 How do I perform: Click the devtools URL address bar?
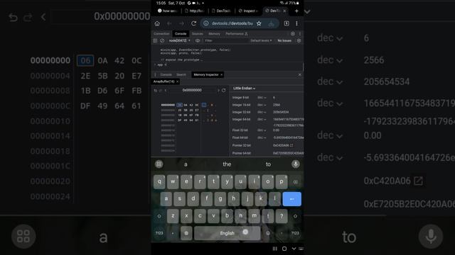(x=240, y=23)
